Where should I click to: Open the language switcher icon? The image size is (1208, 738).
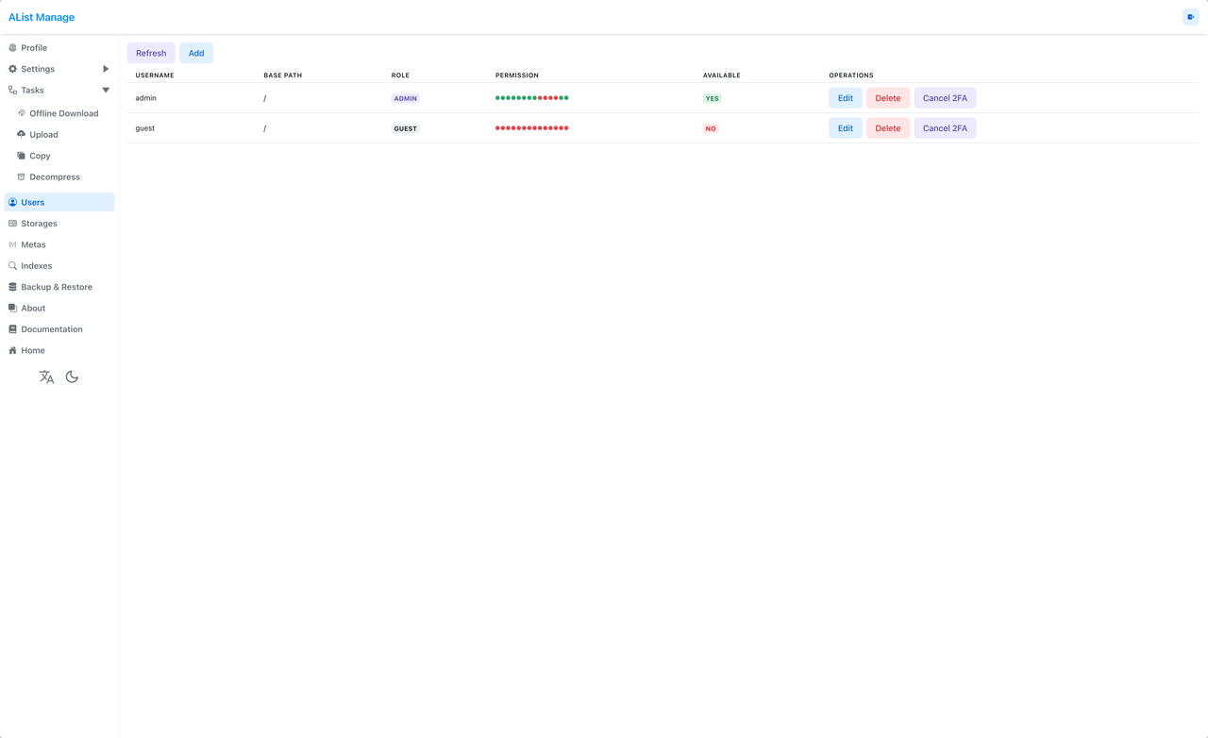(46, 377)
